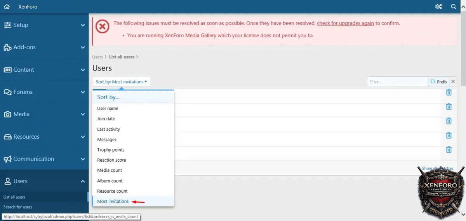
Task: Select Most invitations sort option
Action: (x=113, y=201)
